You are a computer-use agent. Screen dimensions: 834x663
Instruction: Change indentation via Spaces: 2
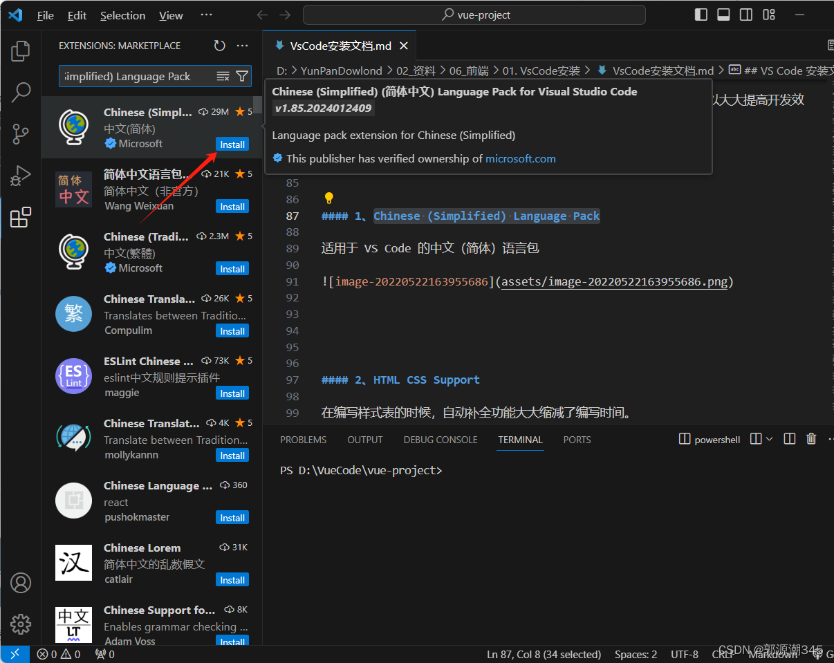(636, 654)
